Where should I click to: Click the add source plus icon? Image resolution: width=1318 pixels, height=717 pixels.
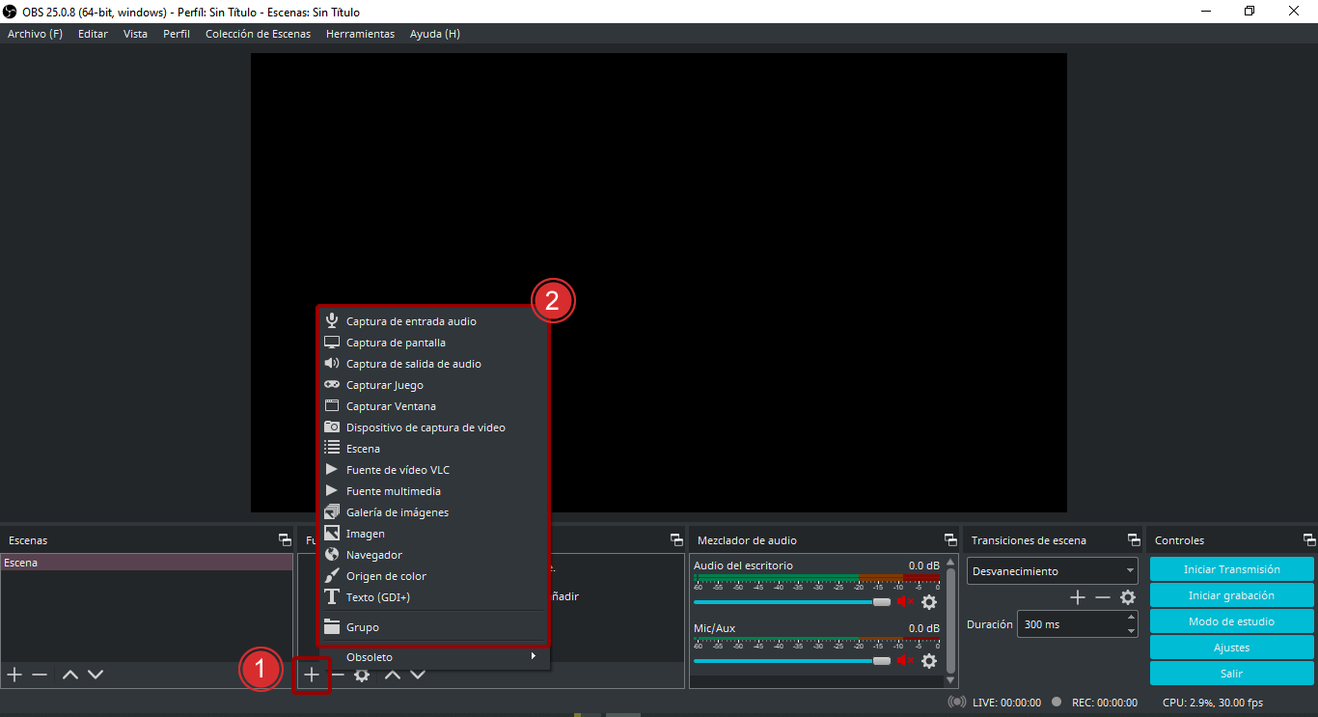pos(312,675)
